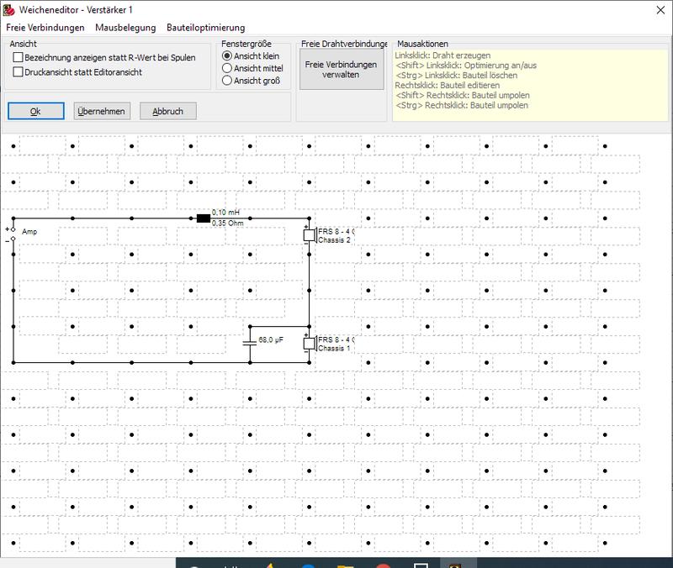Select the Ansicht klein radio button

(226, 55)
